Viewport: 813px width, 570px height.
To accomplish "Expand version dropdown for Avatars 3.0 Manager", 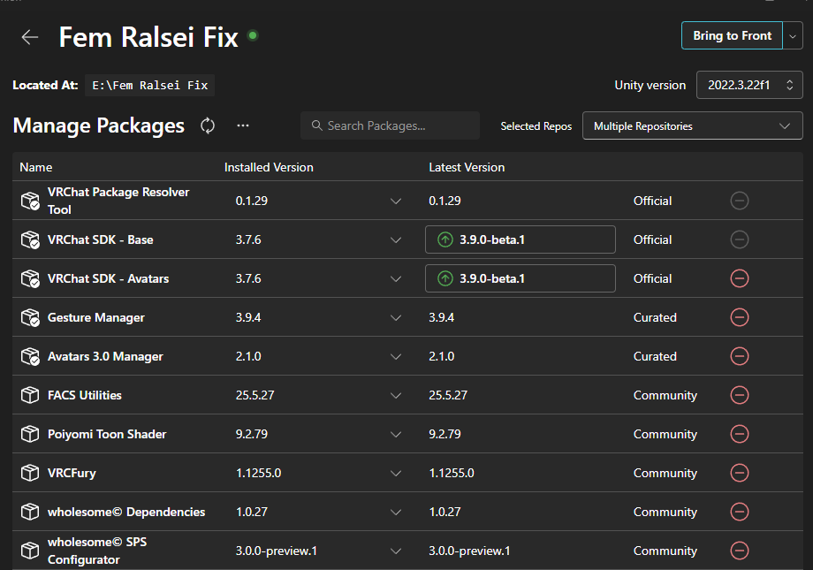I will (396, 357).
